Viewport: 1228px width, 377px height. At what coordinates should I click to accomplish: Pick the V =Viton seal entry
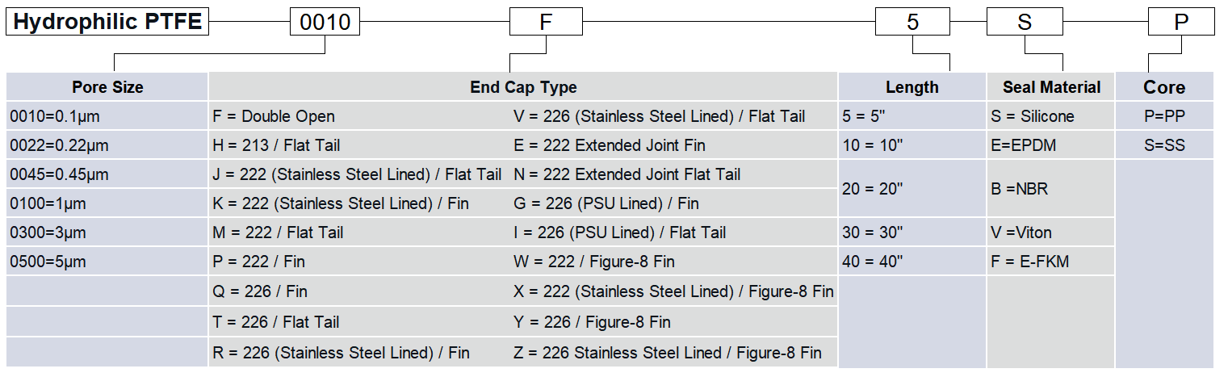pos(1021,232)
